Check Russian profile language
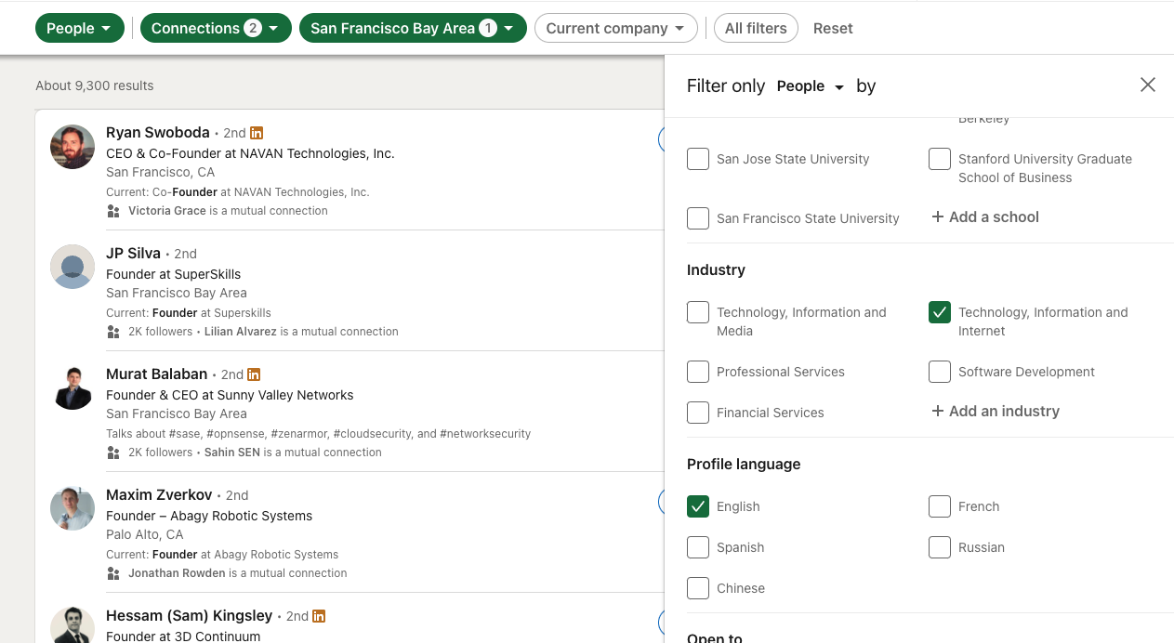1174x643 pixels. point(940,547)
